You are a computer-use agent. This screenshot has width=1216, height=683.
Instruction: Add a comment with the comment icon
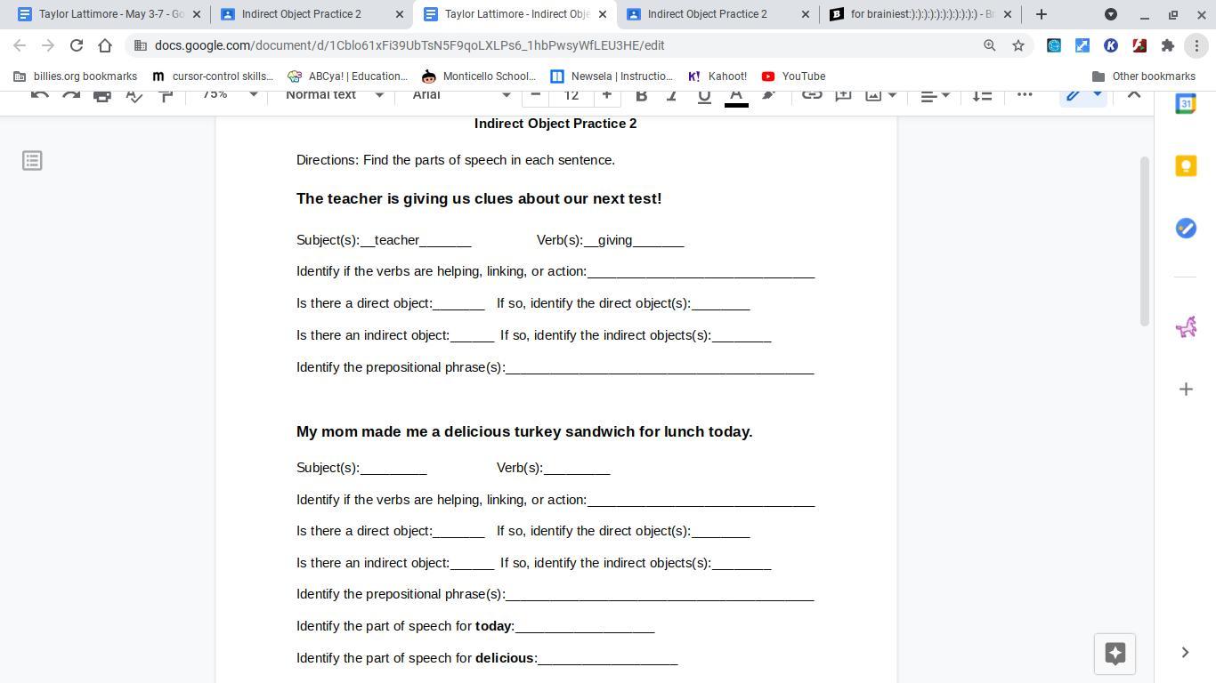(842, 94)
